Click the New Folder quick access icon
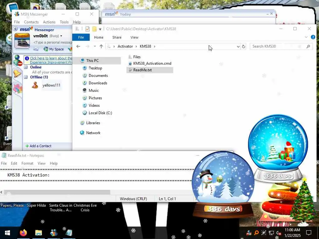The height and width of the screenshot is (239, 319). [94, 29]
